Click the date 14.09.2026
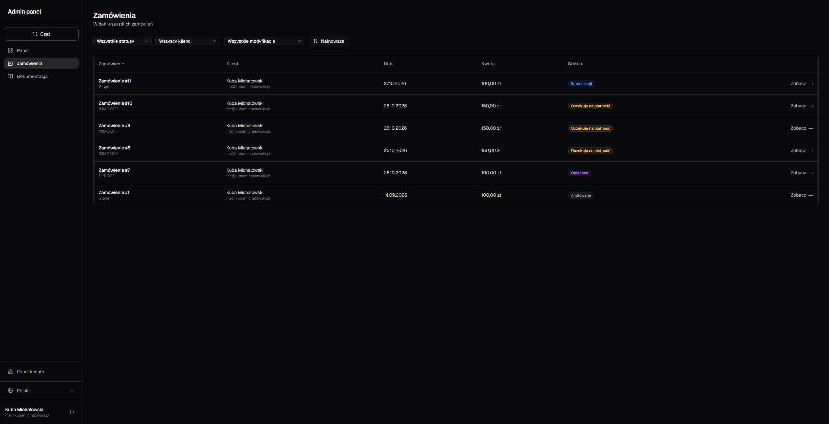The height and width of the screenshot is (424, 829). coord(395,195)
